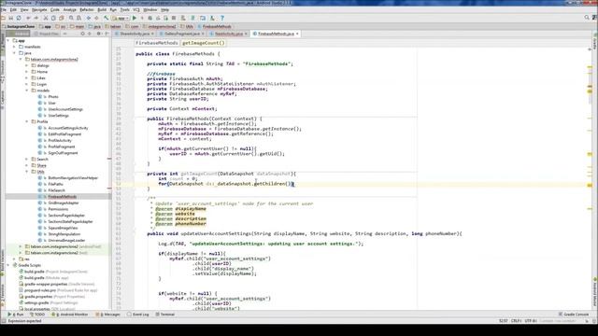
Task: Switch to ShareActivity.java editor tab
Action: [x=135, y=34]
